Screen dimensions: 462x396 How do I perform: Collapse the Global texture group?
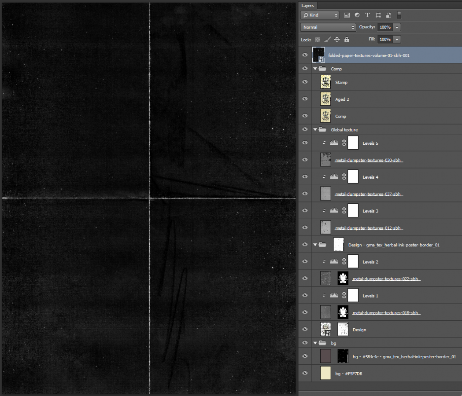tap(315, 129)
